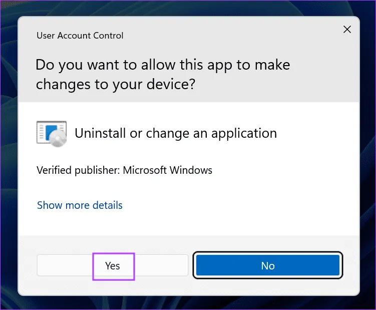Click the uninstall program app icon

(52, 133)
